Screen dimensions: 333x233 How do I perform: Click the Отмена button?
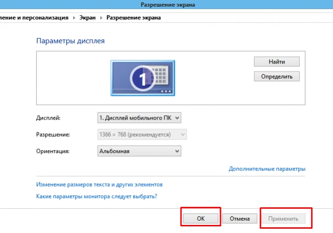click(240, 218)
